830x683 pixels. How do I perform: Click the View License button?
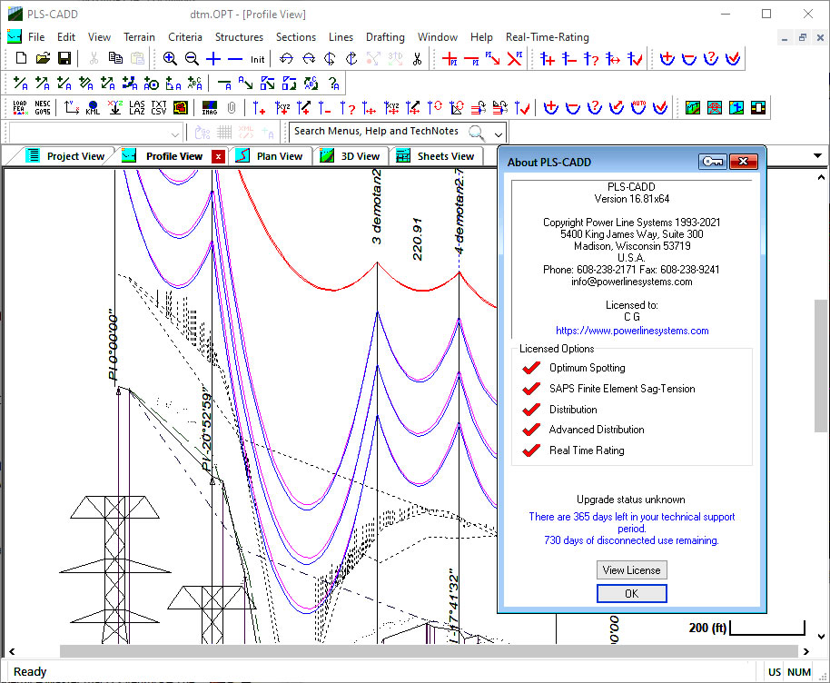click(x=631, y=570)
